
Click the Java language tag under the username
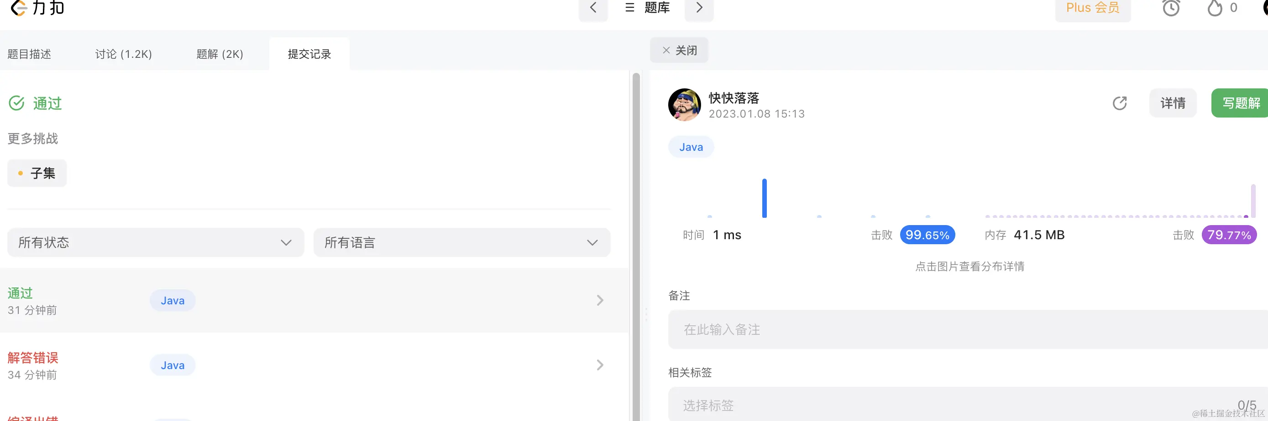pyautogui.click(x=691, y=147)
